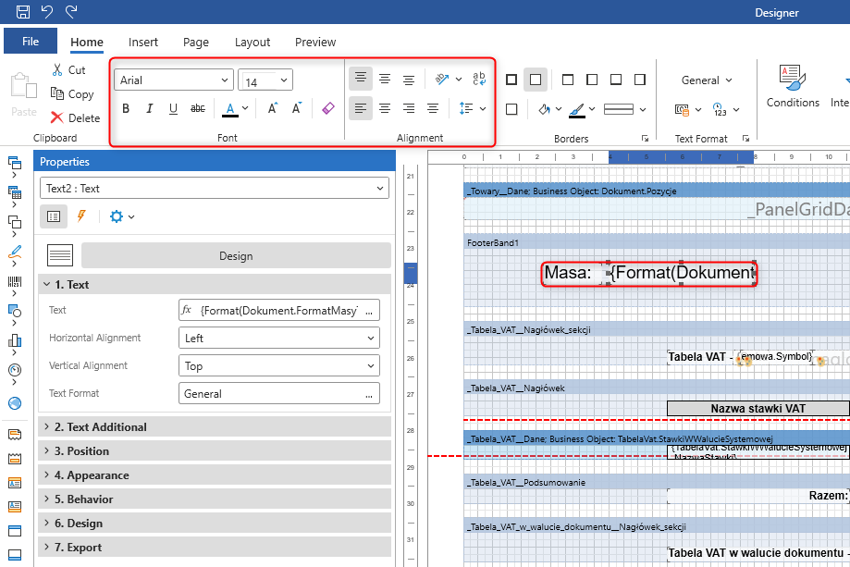Screen dimensions: 850x567
Task: Expand the 4. Appearance section
Action: coord(215,475)
